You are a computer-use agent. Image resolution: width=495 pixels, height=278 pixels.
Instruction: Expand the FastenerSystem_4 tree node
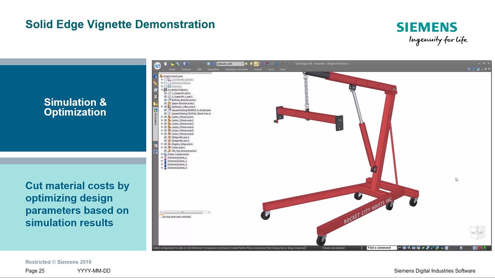162,168
